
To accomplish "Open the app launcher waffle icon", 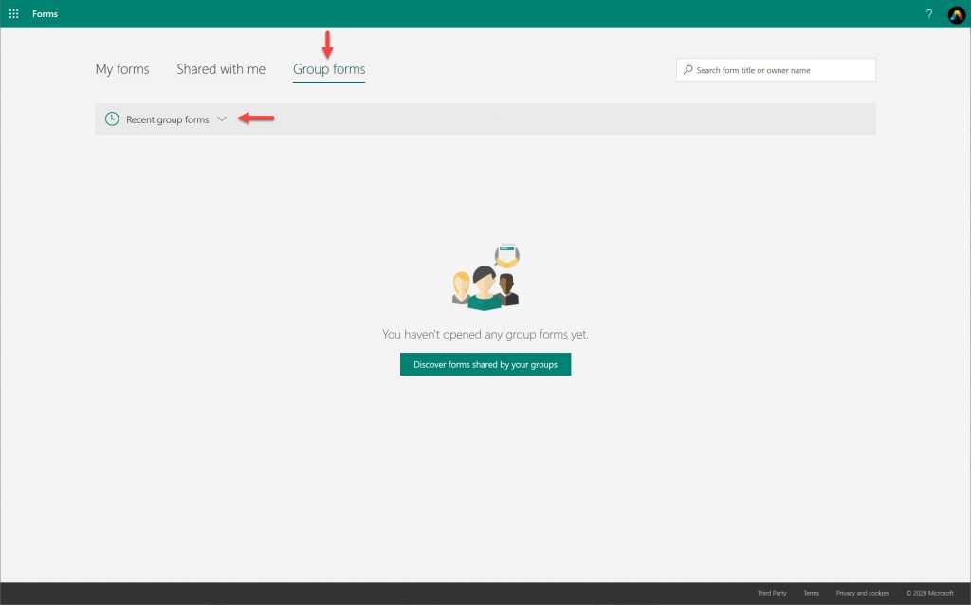I will coord(13,13).
